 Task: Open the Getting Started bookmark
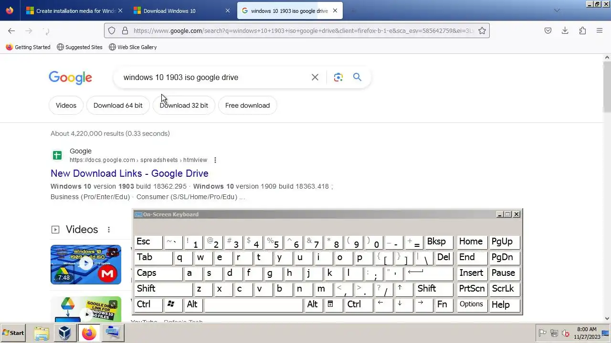click(28, 47)
